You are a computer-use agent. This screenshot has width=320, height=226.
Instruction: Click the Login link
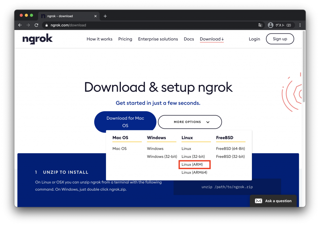pos(254,39)
